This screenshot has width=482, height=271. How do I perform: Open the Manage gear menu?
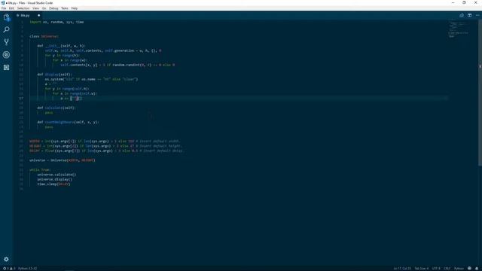click(x=6, y=259)
